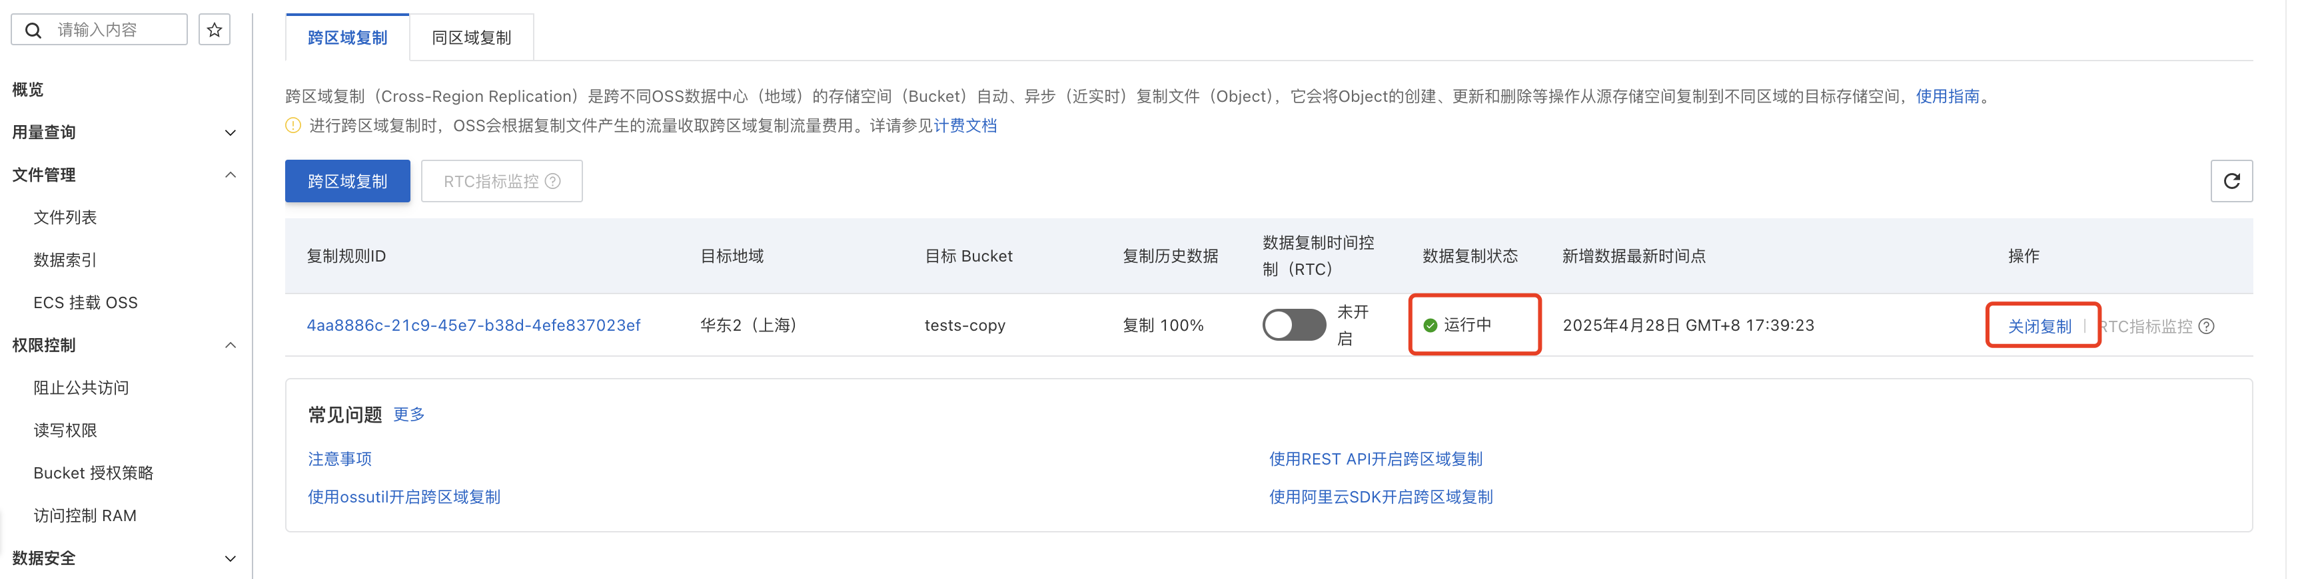Switch to the 同区域复制 tab
The image size is (2308, 579).
click(471, 37)
